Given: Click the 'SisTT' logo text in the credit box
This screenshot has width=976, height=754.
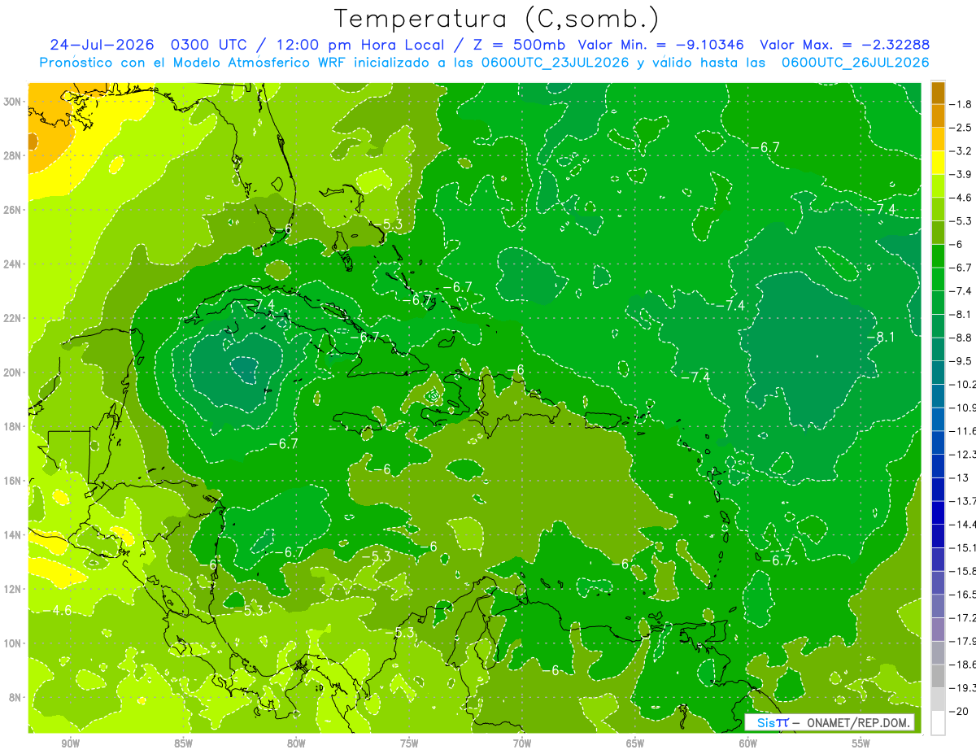Looking at the screenshot, I should 773,722.
